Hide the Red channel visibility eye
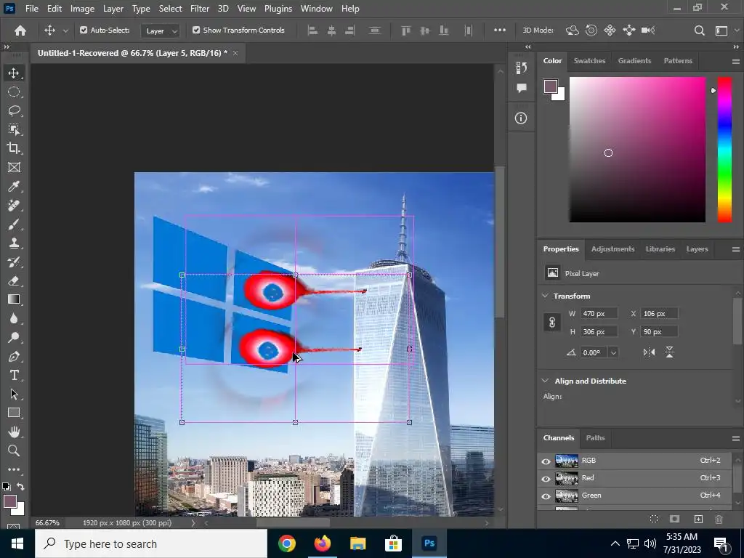The height and width of the screenshot is (558, 744). [x=546, y=478]
